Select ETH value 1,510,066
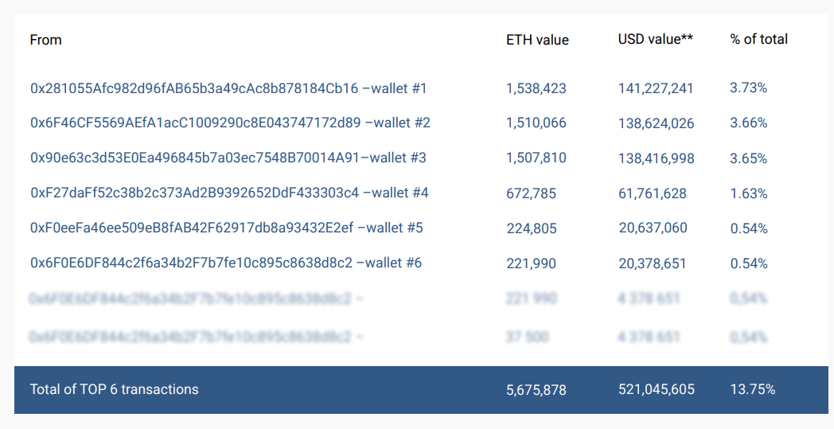The height and width of the screenshot is (429, 834). tap(536, 123)
